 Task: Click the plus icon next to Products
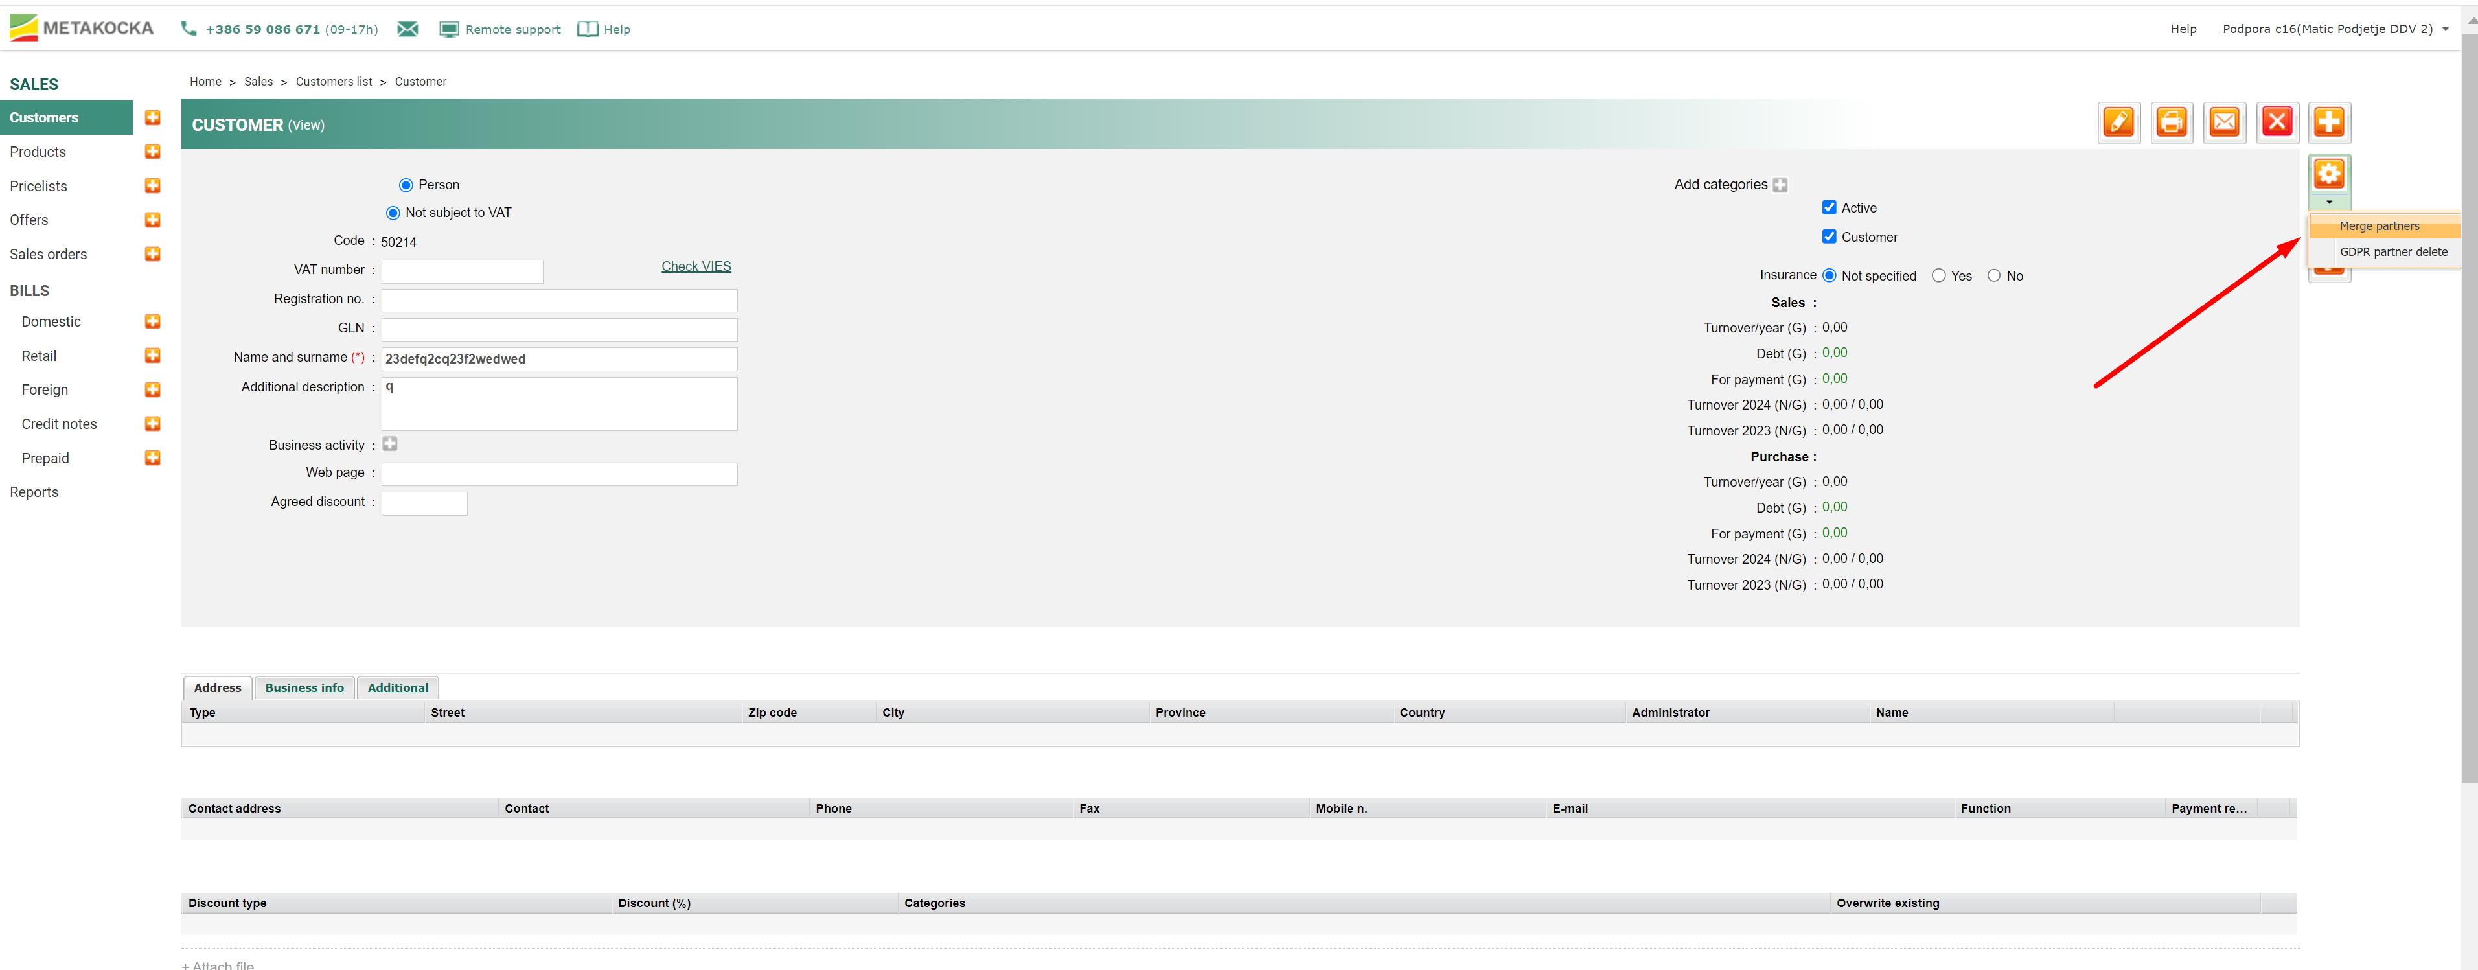(152, 152)
